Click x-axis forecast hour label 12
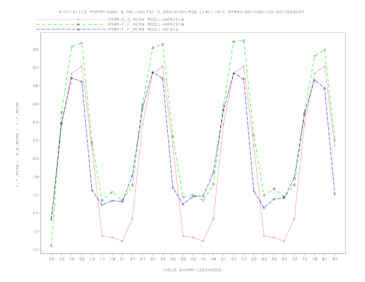Image resolution: width=365 pixels, height=282 pixels. click(x=92, y=259)
